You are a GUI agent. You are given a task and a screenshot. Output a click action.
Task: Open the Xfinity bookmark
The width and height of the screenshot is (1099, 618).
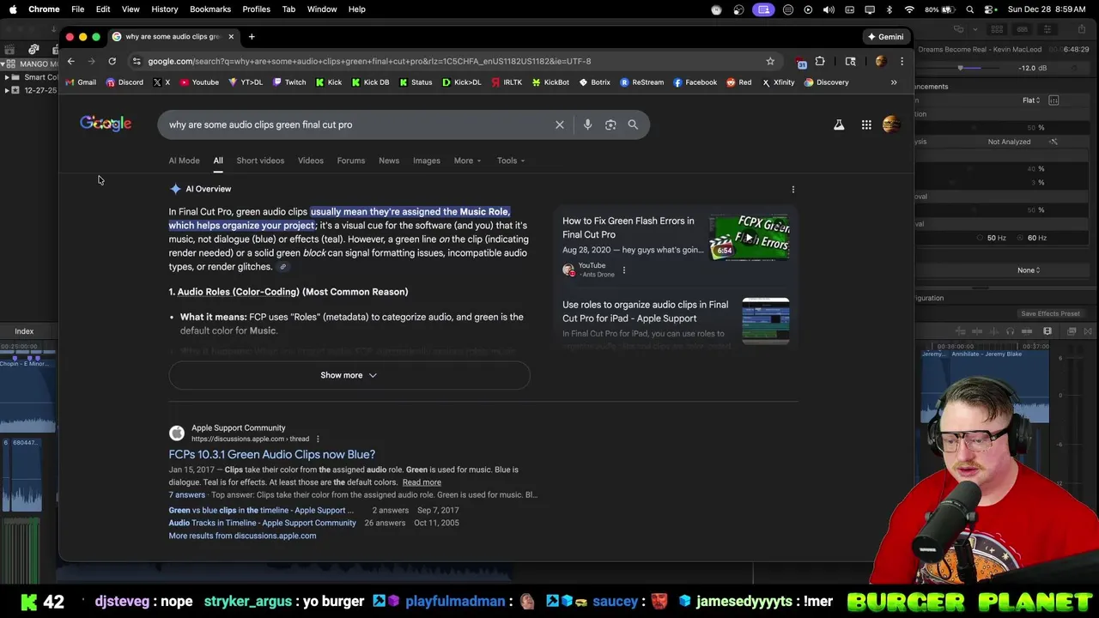[778, 82]
